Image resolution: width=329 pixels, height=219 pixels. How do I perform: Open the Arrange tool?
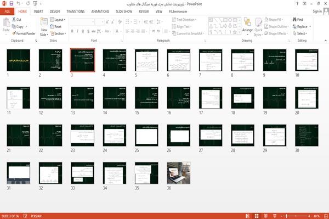click(247, 26)
